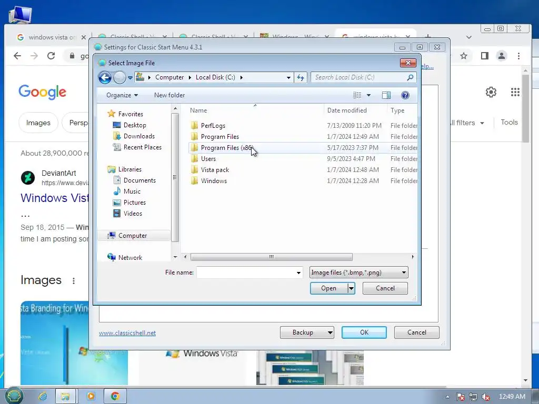Click the horizontal scrollbar in file list
This screenshot has width=539, height=404.
[x=271, y=257]
